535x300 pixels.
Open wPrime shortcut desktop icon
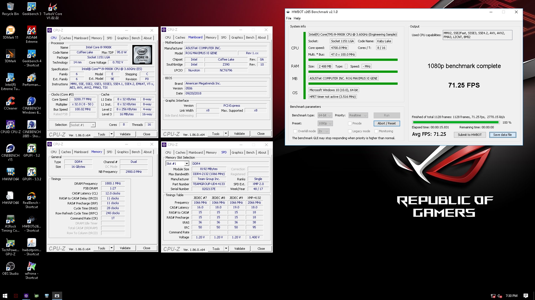[x=31, y=271]
